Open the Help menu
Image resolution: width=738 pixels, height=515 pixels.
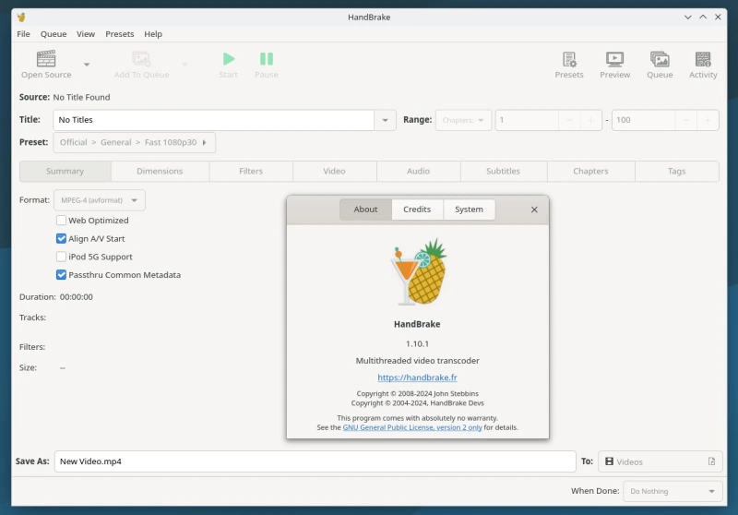coord(153,34)
